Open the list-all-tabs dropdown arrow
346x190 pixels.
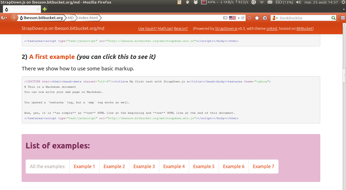tap(343, 9)
